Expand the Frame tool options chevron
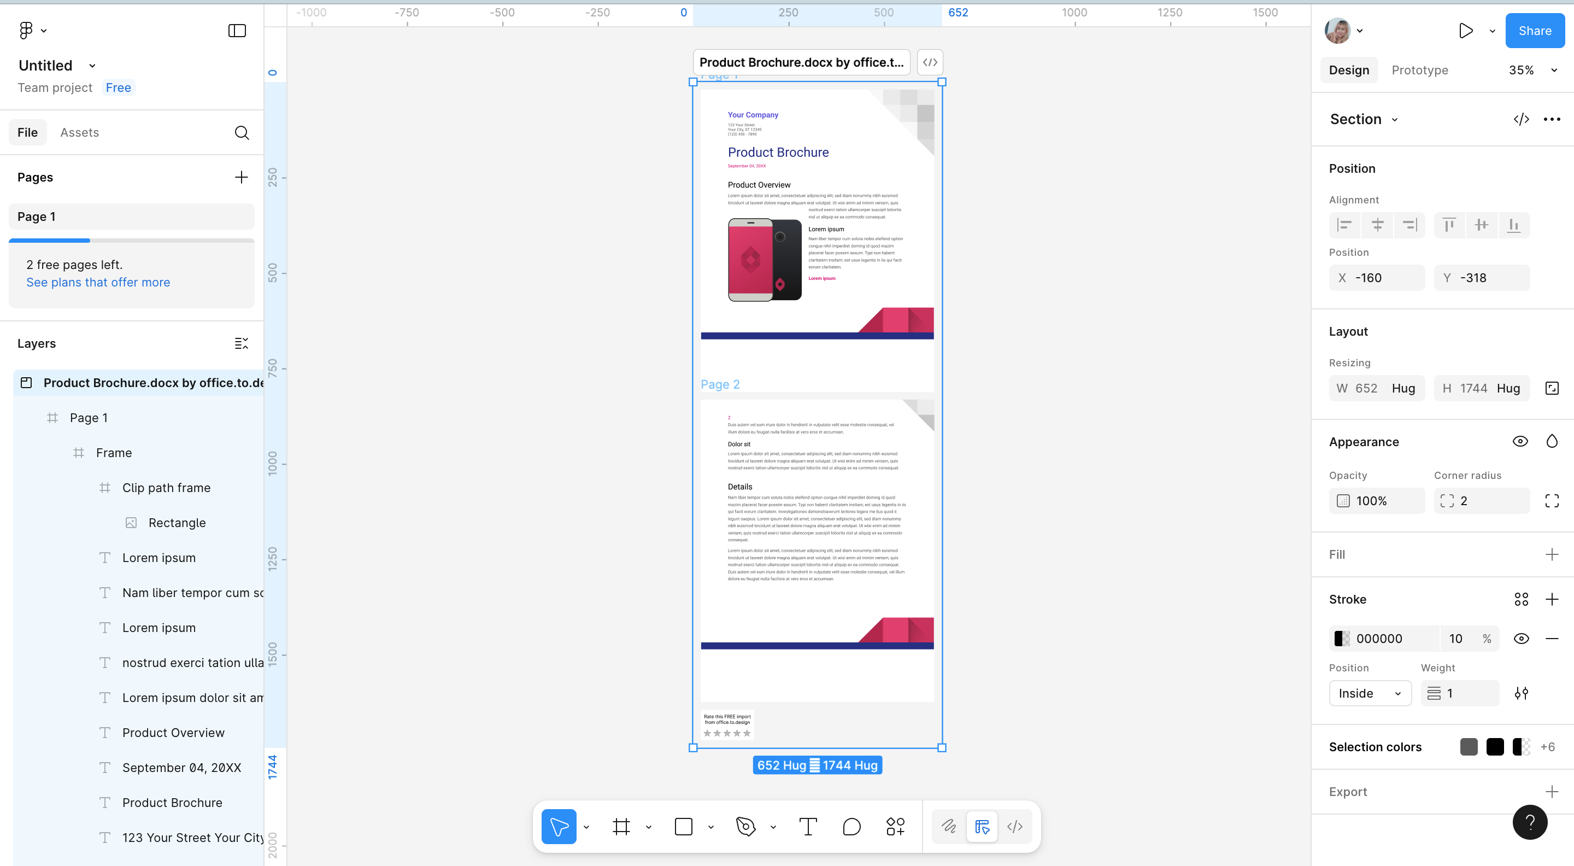 coord(649,827)
